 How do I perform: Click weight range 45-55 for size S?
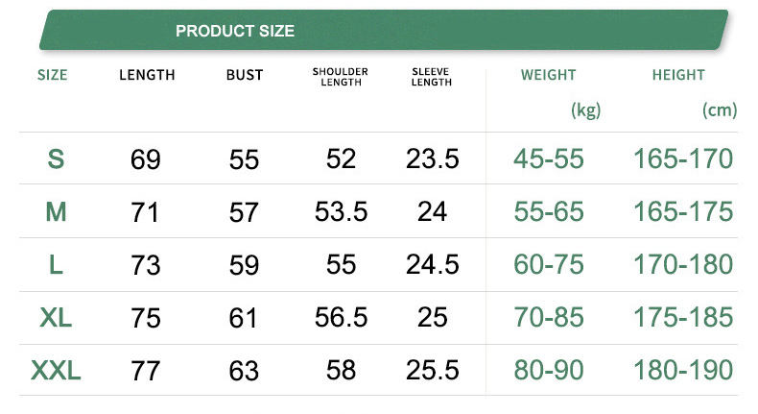548,158
